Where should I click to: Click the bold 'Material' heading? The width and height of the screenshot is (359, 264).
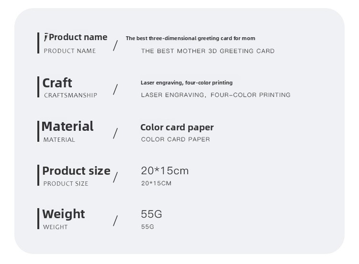(67, 127)
